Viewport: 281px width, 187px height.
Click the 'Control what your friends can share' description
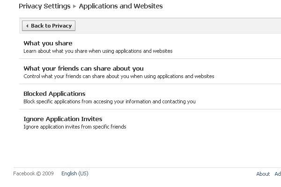[x=119, y=76]
